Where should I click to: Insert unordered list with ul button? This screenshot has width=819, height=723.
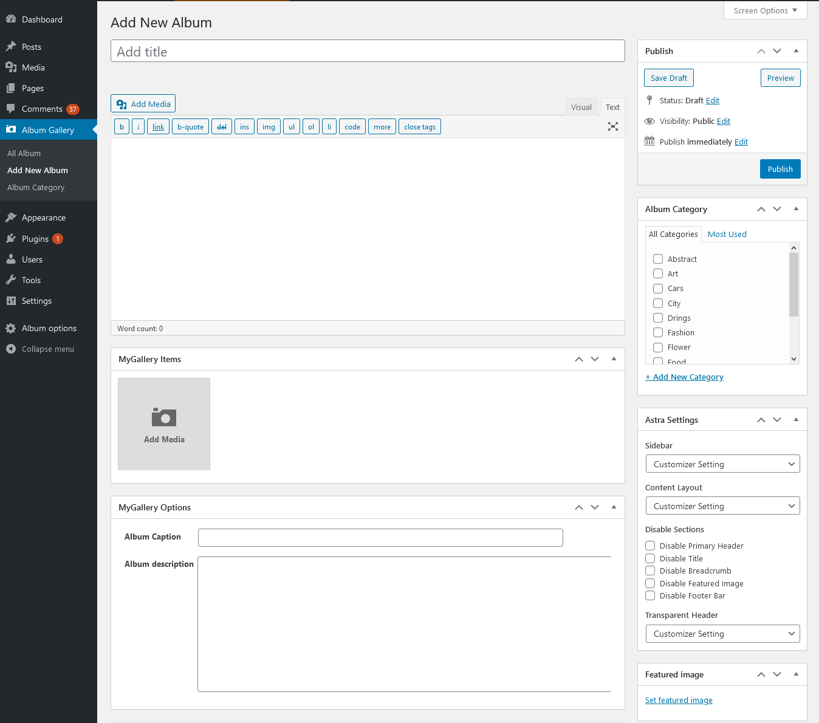pos(292,126)
